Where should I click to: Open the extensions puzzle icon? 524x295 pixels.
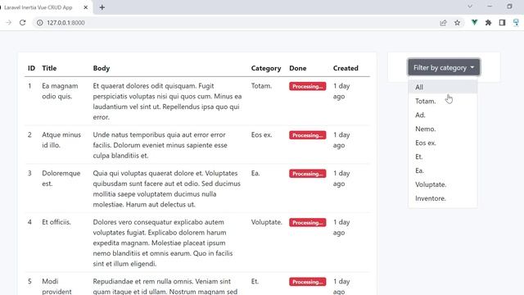(488, 23)
